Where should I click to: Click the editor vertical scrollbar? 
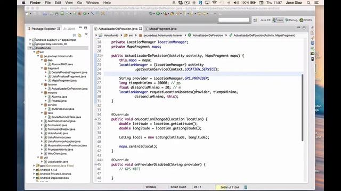tap(303, 108)
